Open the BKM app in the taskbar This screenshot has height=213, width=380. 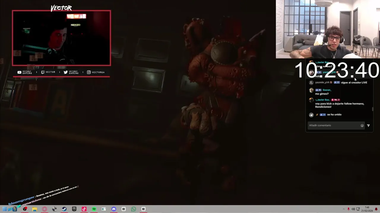(x=54, y=209)
